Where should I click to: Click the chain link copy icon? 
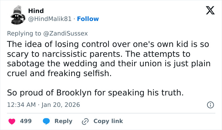[85, 121]
